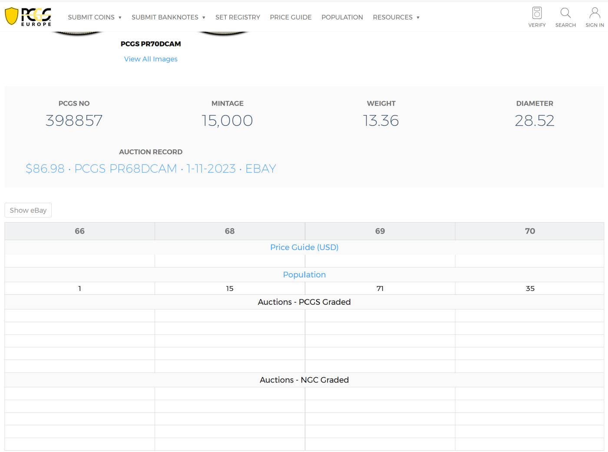Image resolution: width=608 pixels, height=452 pixels.
Task: Open the Price Guide menu item
Action: pyautogui.click(x=291, y=17)
